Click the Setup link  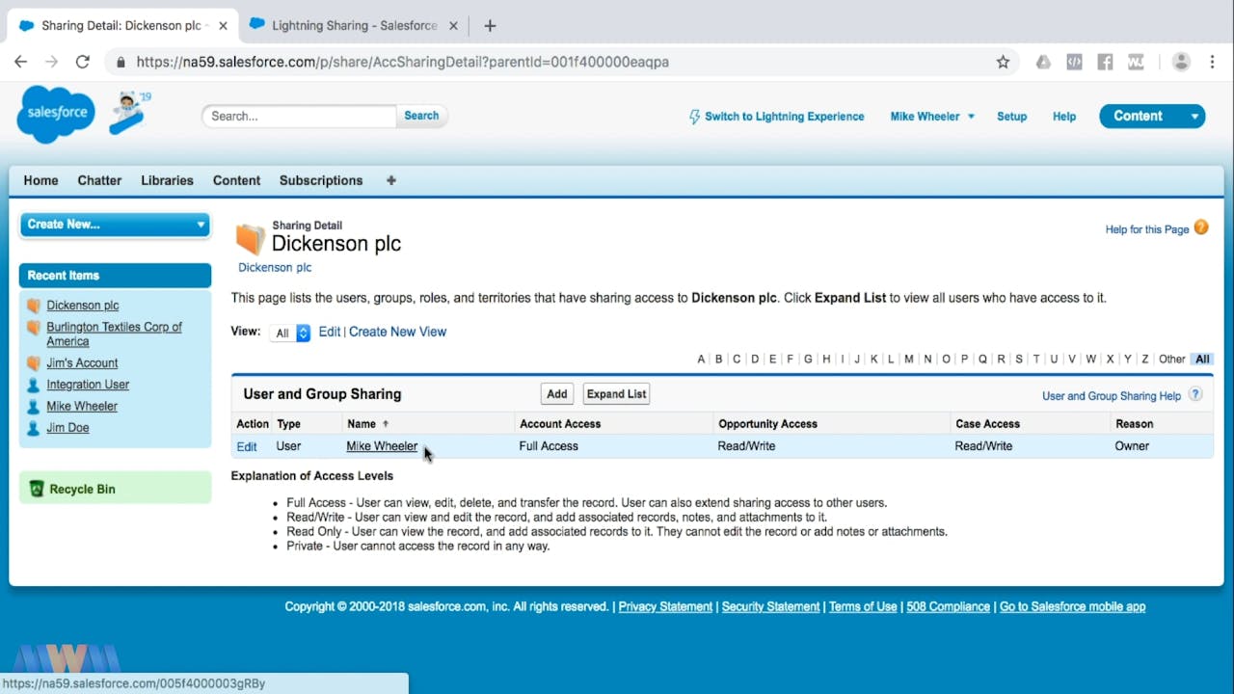click(1011, 117)
